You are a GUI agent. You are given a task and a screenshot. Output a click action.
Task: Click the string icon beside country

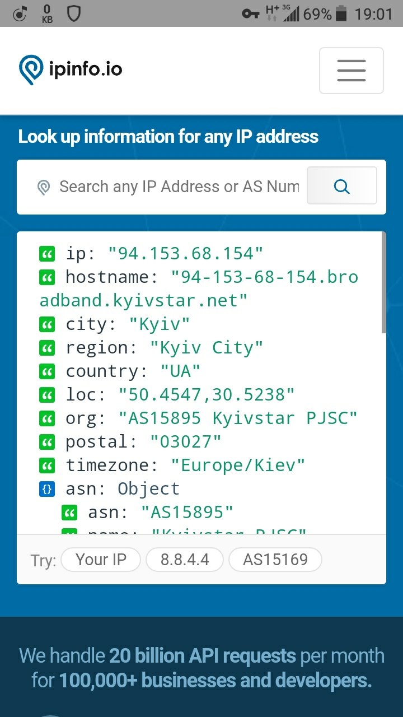(48, 372)
